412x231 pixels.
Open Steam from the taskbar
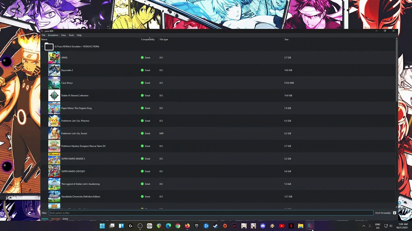click(x=215, y=226)
